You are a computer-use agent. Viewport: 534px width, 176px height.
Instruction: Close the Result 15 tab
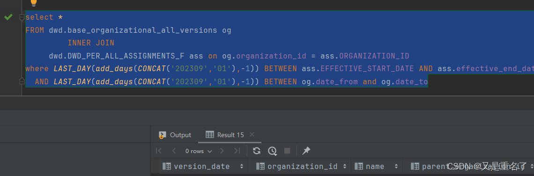pyautogui.click(x=252, y=134)
